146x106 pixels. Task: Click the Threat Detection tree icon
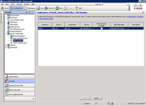click(8, 32)
